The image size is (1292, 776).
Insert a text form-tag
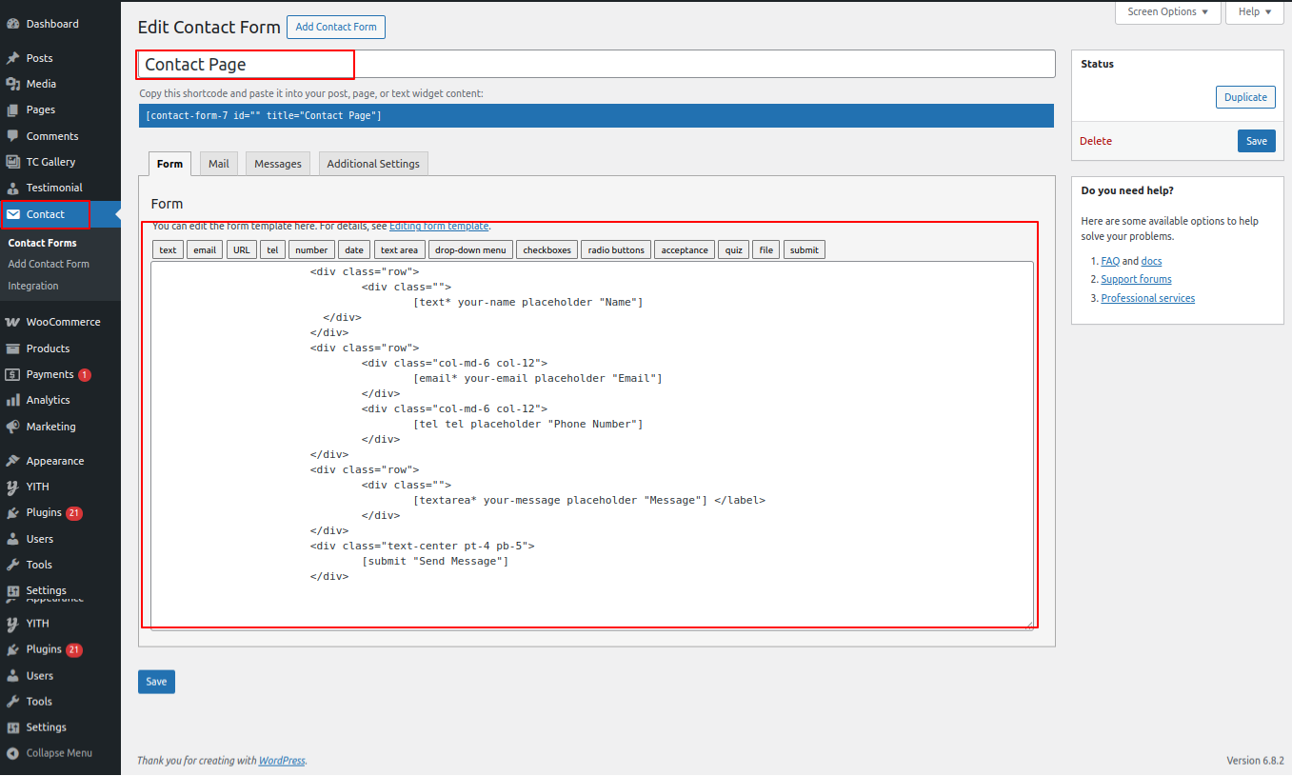click(x=168, y=249)
